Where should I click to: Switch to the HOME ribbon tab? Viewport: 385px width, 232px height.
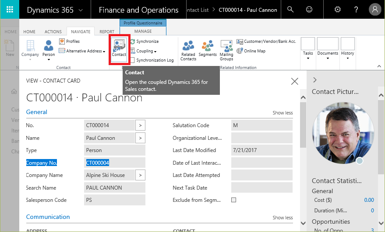click(x=29, y=31)
